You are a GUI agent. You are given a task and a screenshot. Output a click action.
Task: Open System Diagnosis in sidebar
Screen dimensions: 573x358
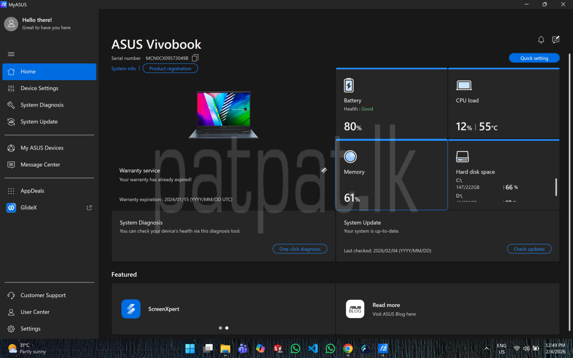42,105
